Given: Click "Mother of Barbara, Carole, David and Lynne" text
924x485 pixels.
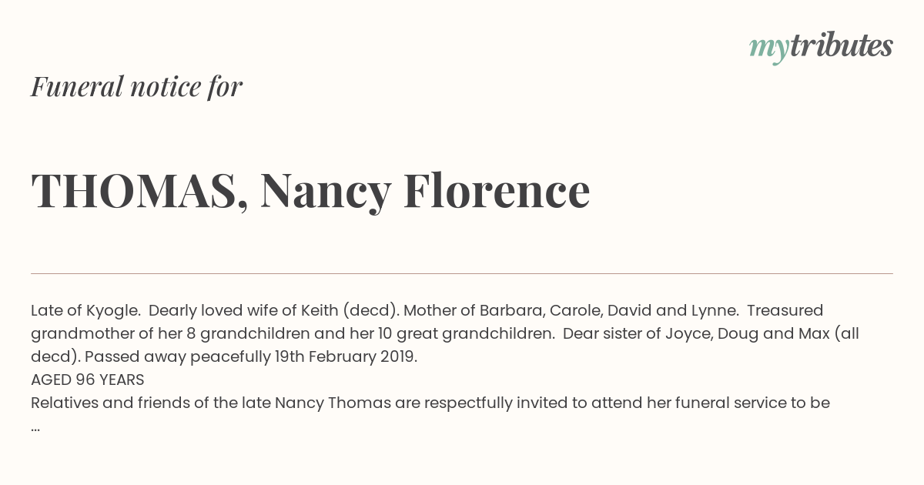Looking at the screenshot, I should coord(571,311).
